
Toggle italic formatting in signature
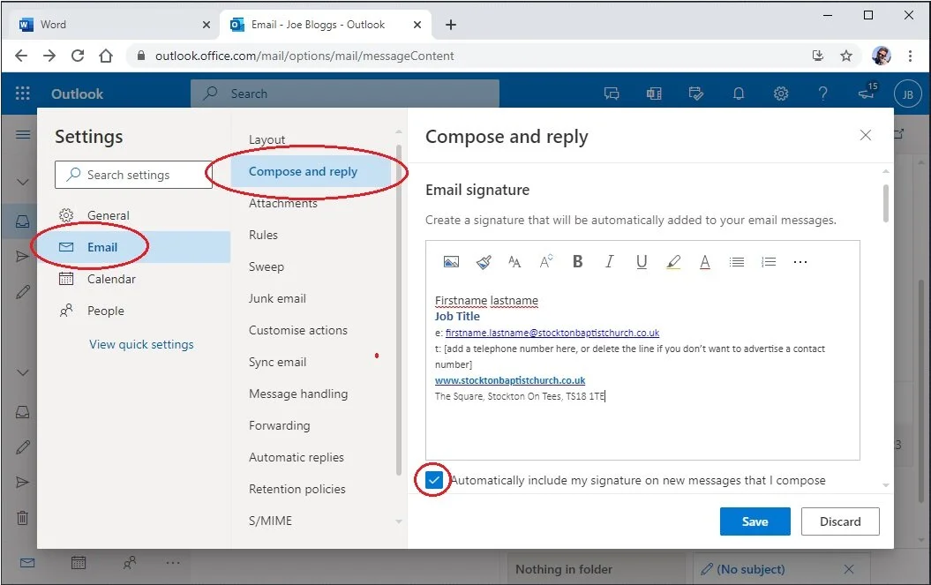(x=609, y=262)
